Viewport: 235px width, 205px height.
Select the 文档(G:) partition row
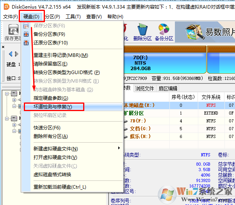click(179, 129)
